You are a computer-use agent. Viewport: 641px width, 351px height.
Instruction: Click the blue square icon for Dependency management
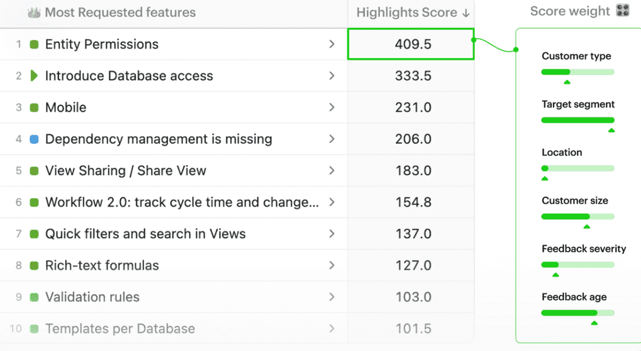click(34, 139)
